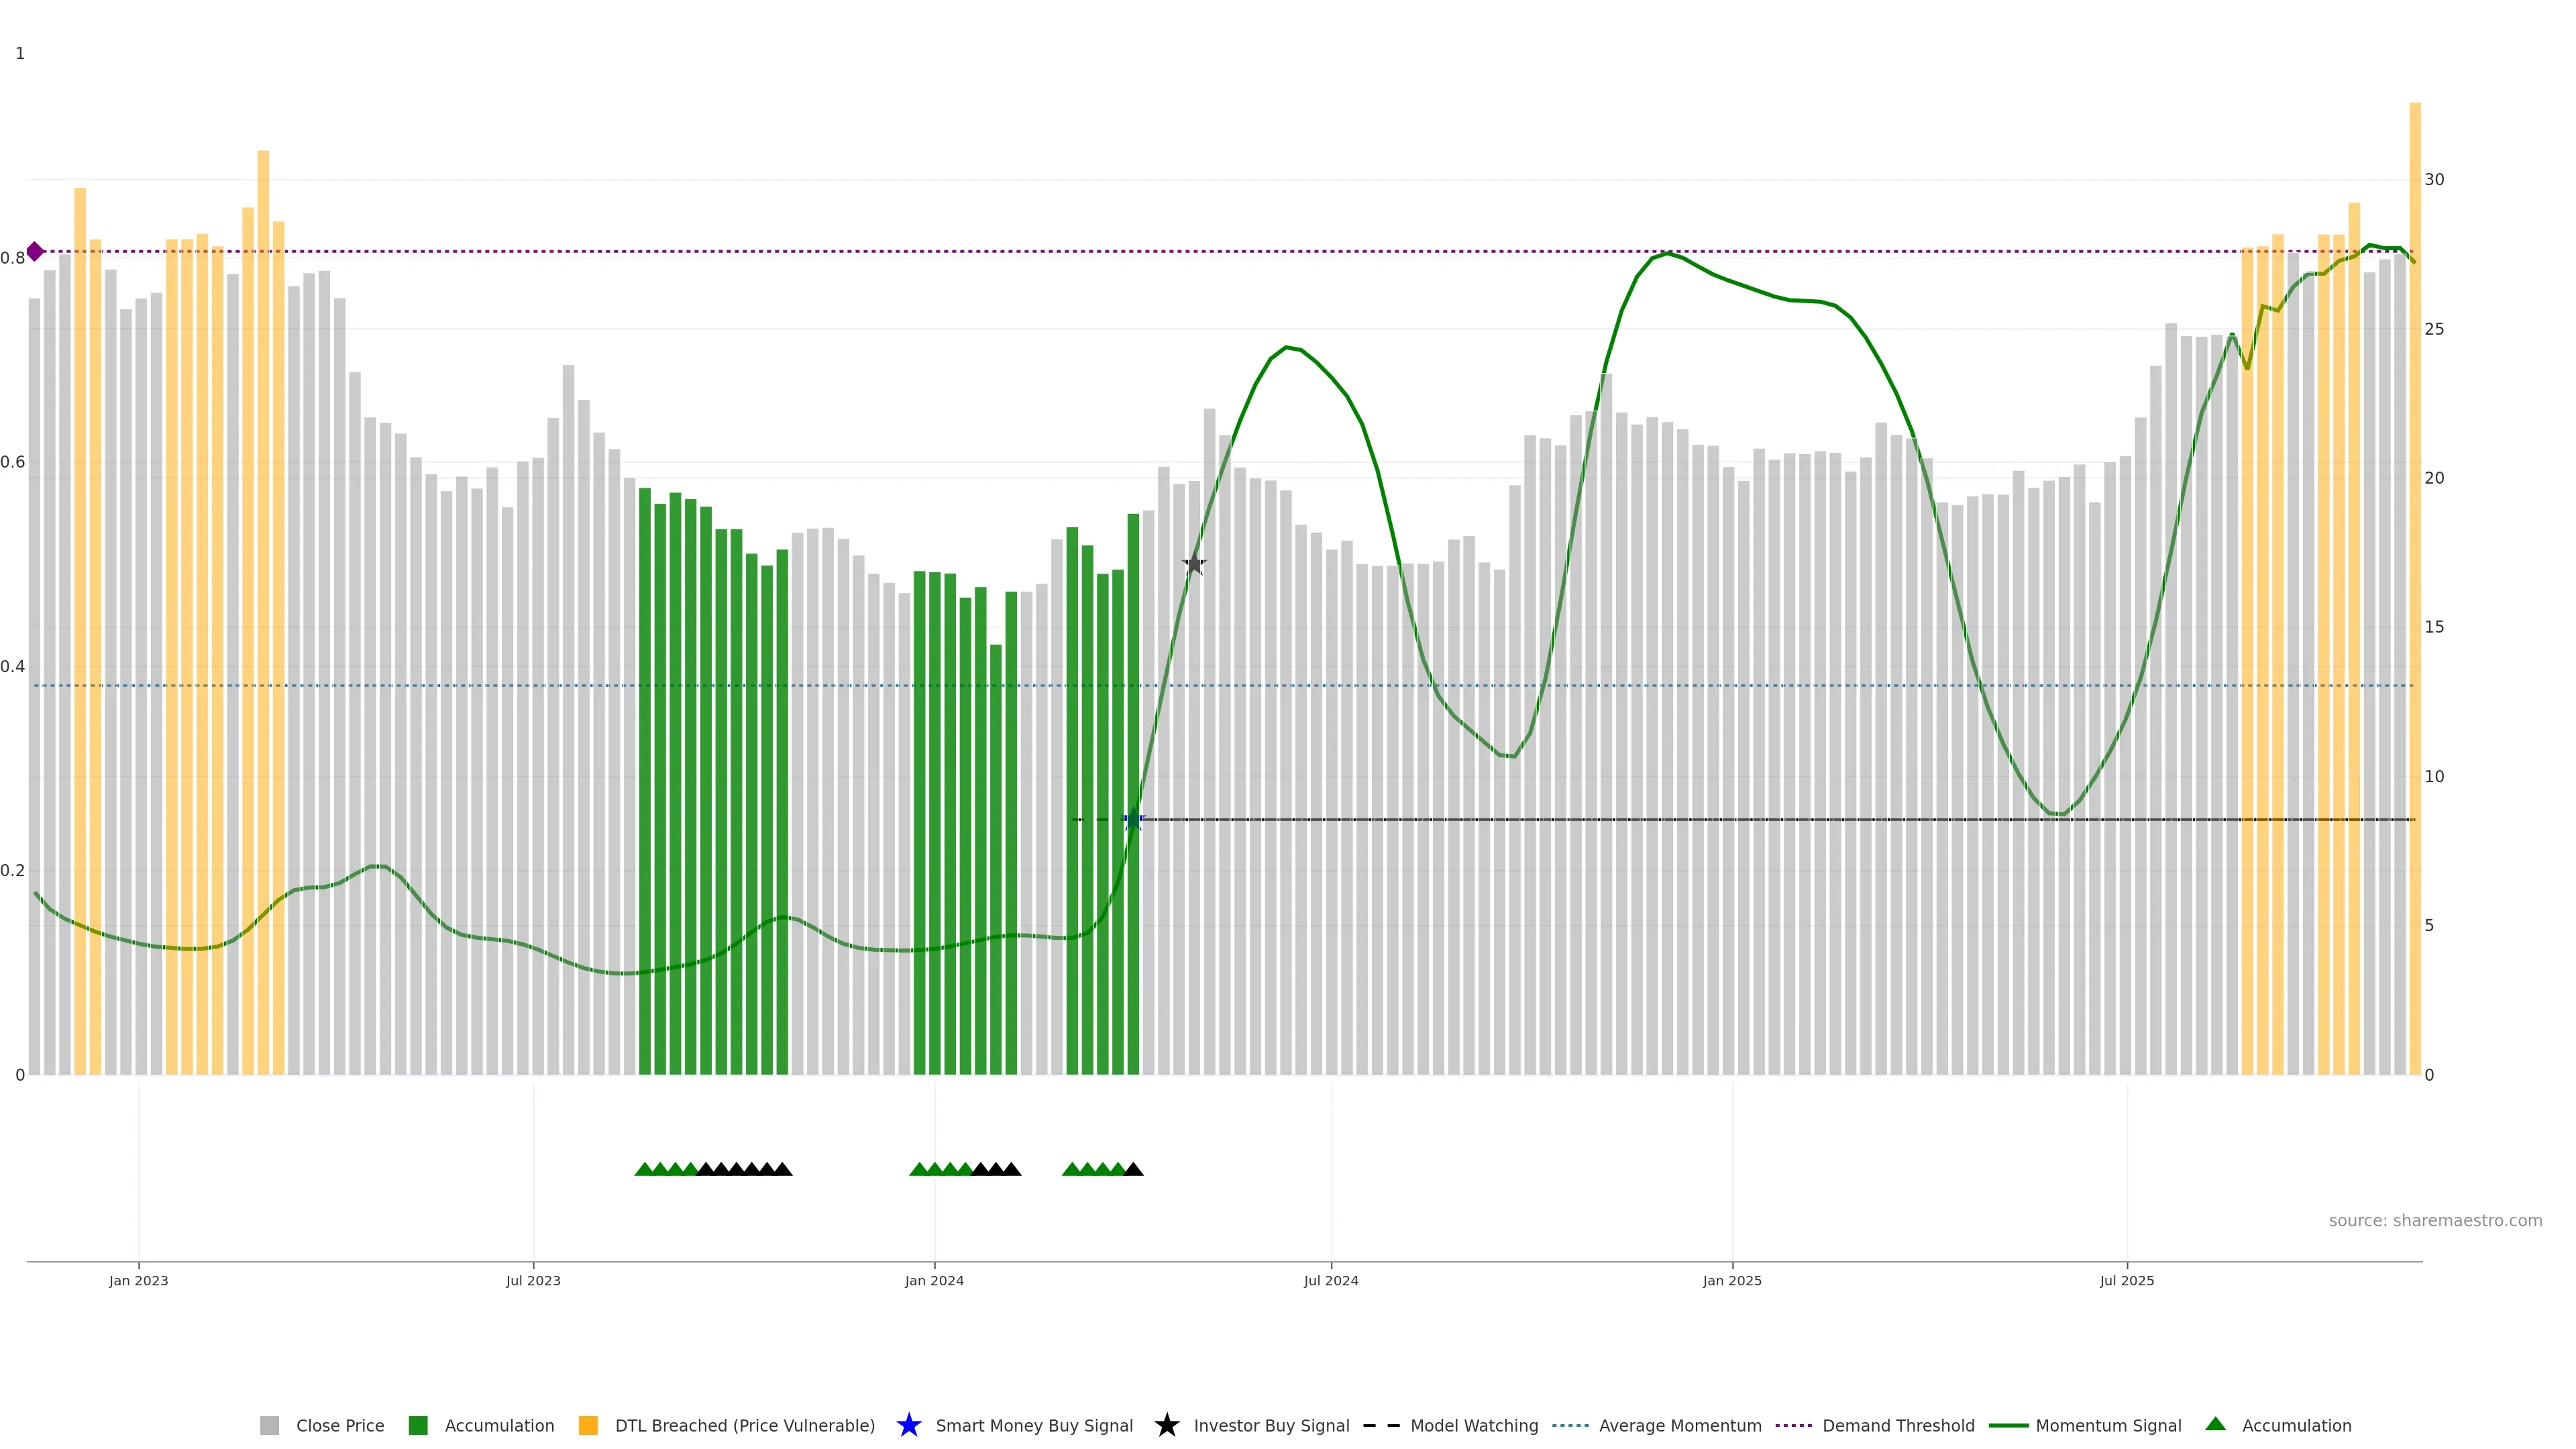Click the Jul 2025 x-axis label
Screen dimensions: 2576x1449
pos(2126,1280)
